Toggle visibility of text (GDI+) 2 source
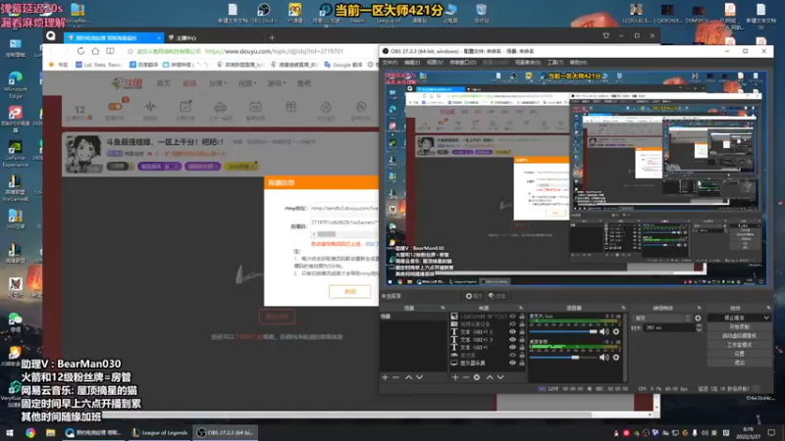This screenshot has height=441, width=785. click(x=512, y=332)
